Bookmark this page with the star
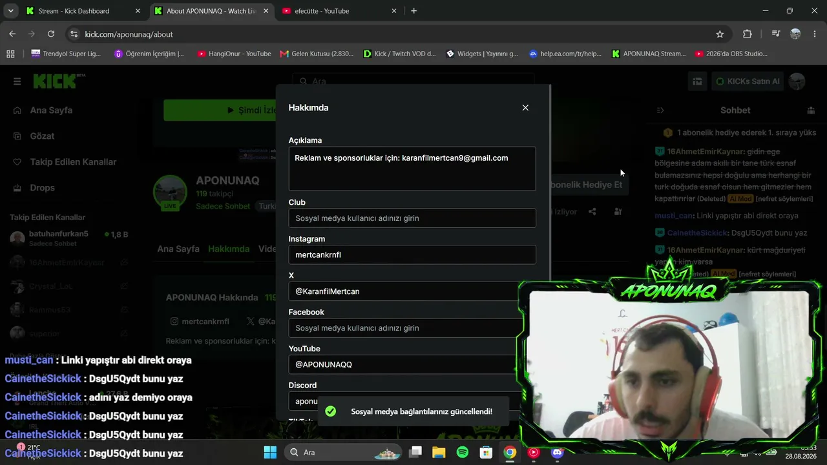The height and width of the screenshot is (465, 827). [720, 34]
